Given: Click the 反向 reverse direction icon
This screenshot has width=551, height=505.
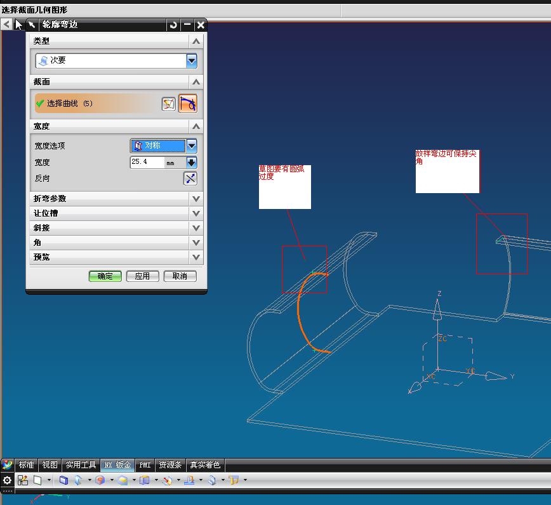Looking at the screenshot, I should click(x=190, y=178).
